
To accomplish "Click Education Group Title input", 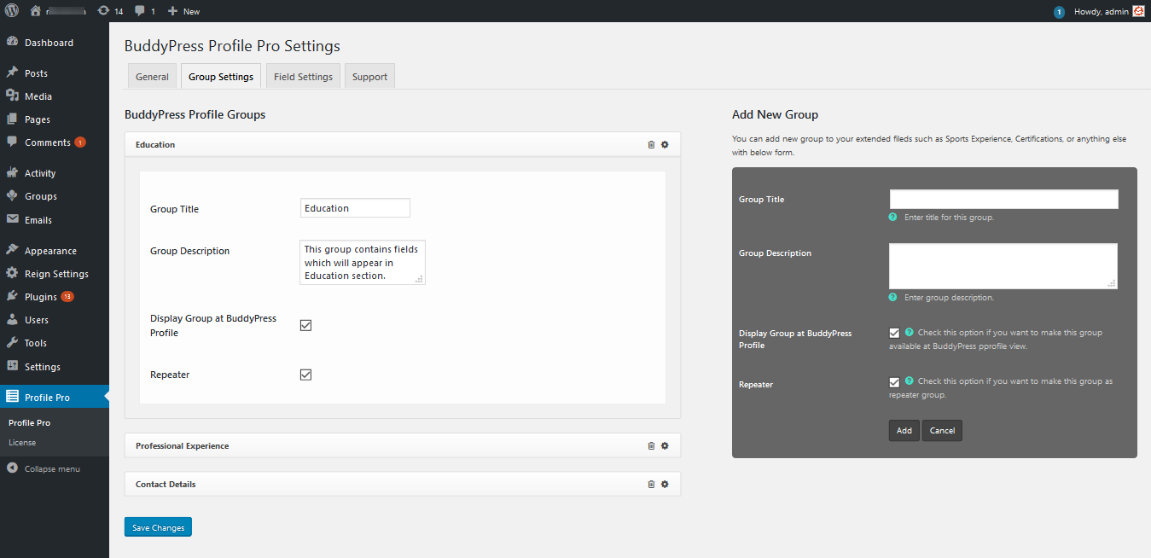I will pyautogui.click(x=355, y=208).
